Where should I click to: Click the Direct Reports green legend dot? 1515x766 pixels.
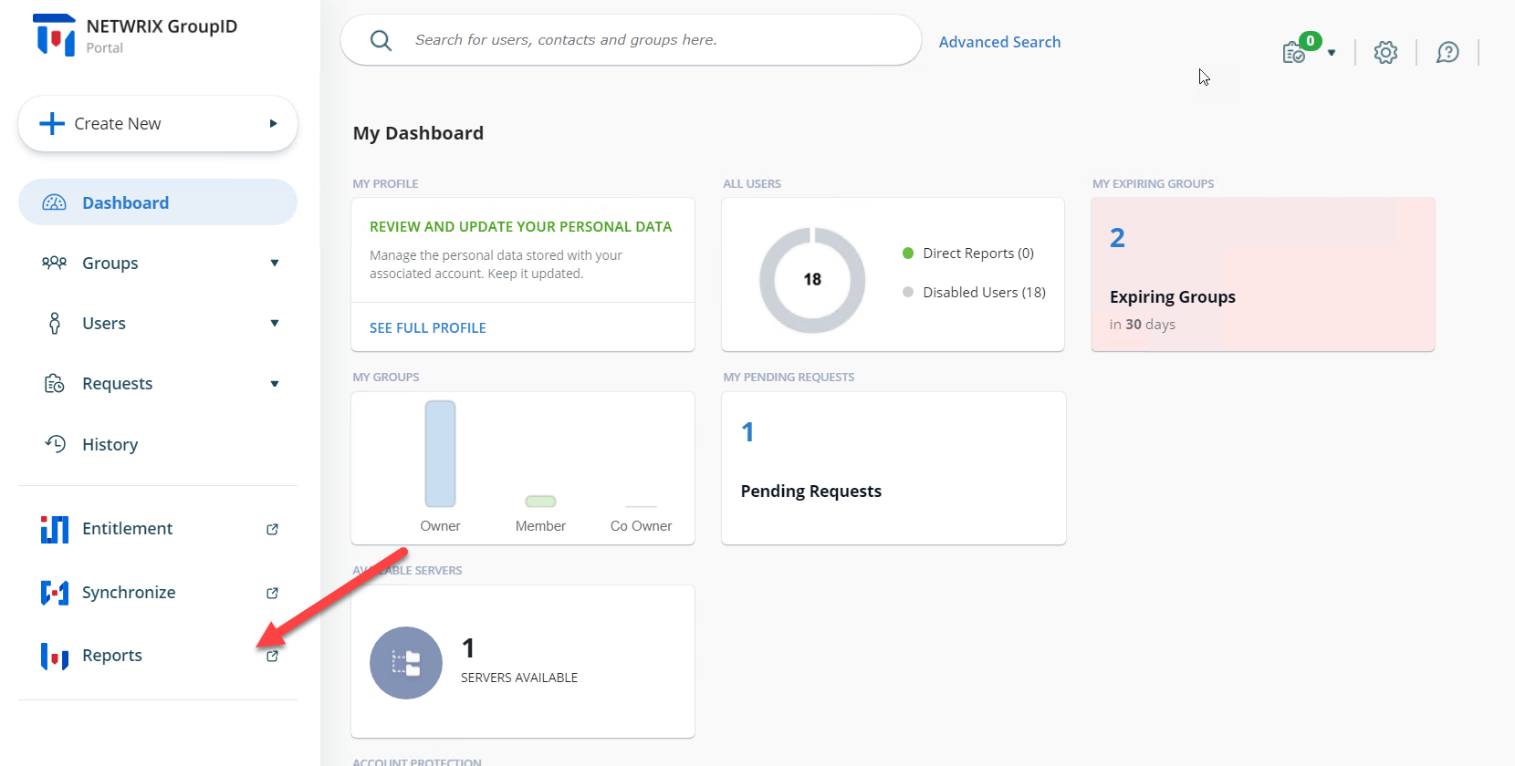tap(908, 254)
